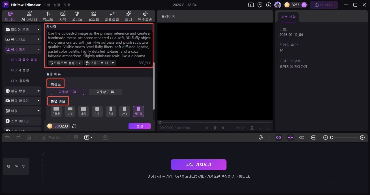The width and height of the screenshot is (370, 195).
Task: Click the purple import file button in timeline
Action: coord(199,164)
